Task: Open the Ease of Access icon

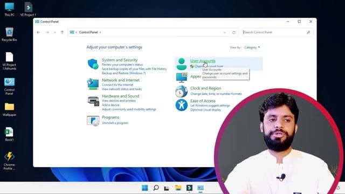Action: tap(181, 105)
